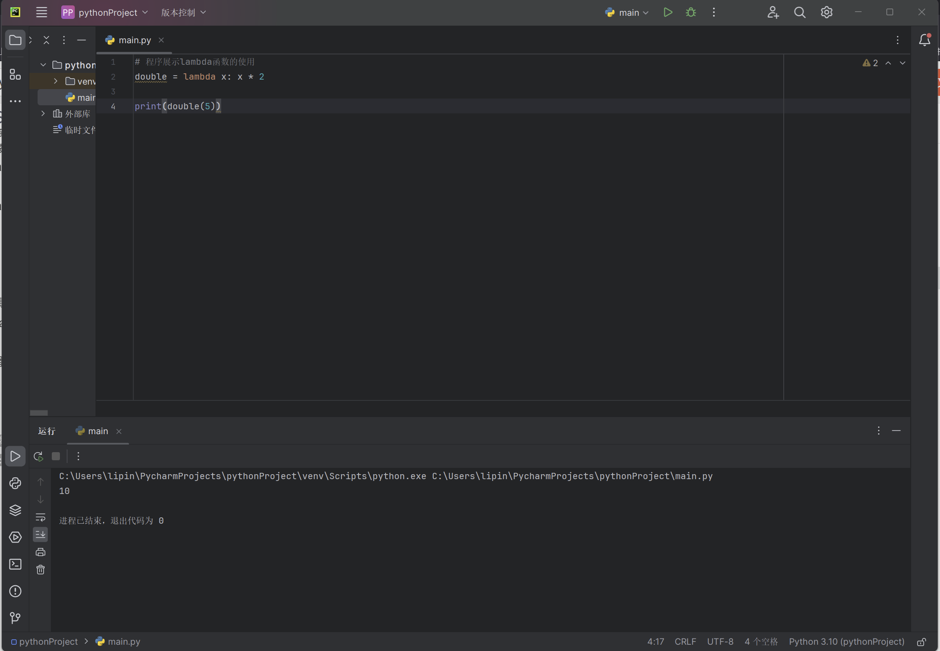Open run panel options menu

(x=878, y=431)
